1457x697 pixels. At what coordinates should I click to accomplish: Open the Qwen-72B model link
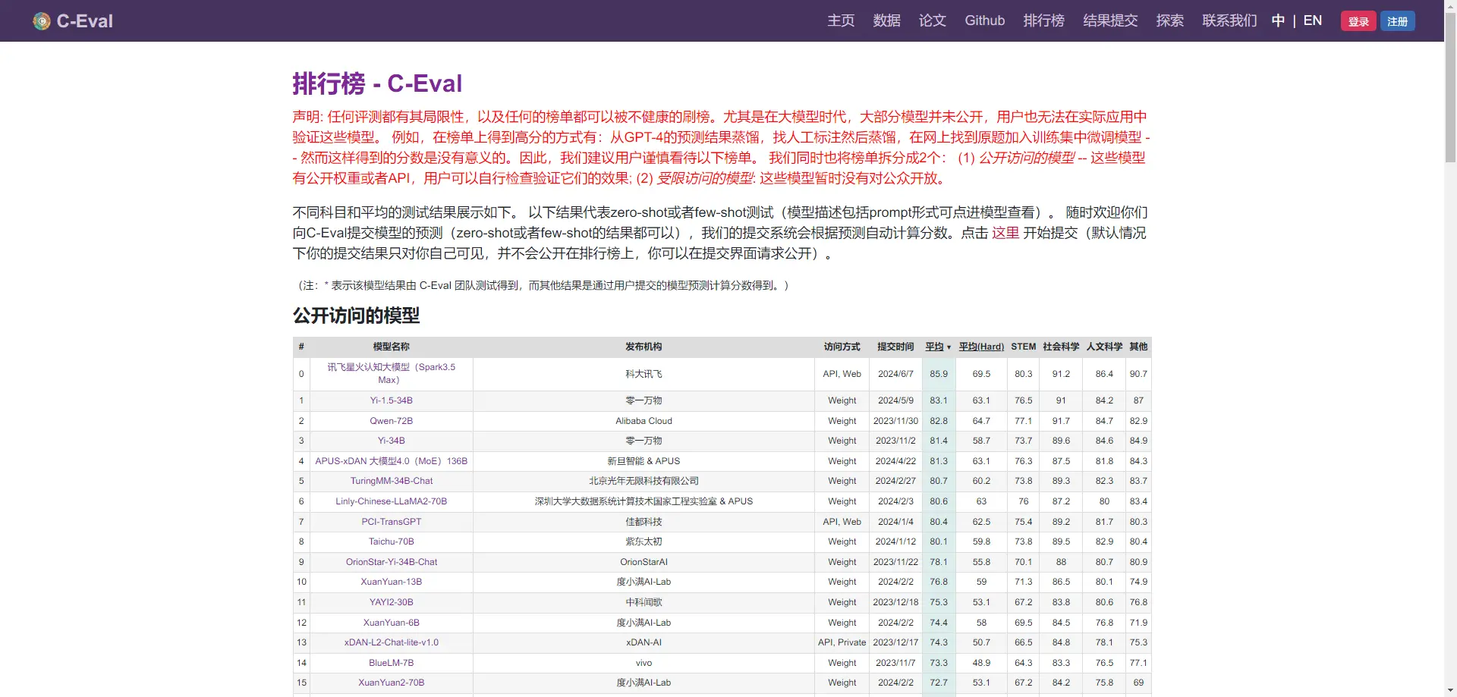(x=391, y=421)
